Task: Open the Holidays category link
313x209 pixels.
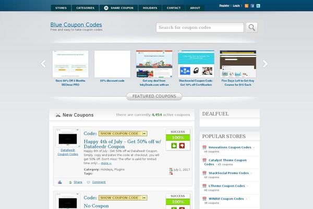Action: 106,169
